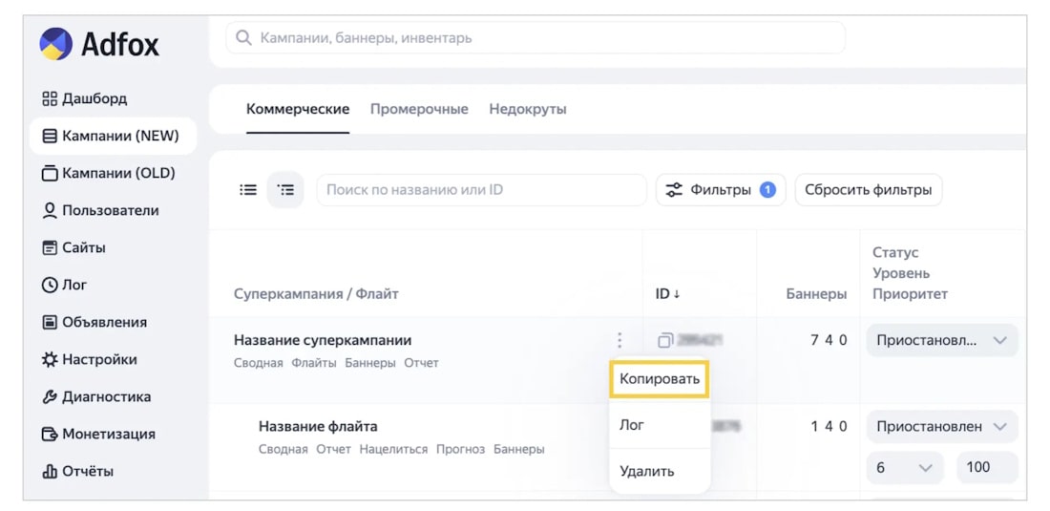Open the level dropdown showing 6

(x=903, y=467)
